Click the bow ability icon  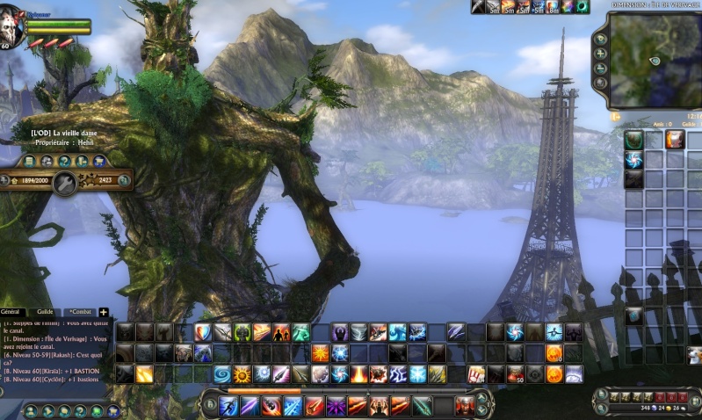pos(222,332)
